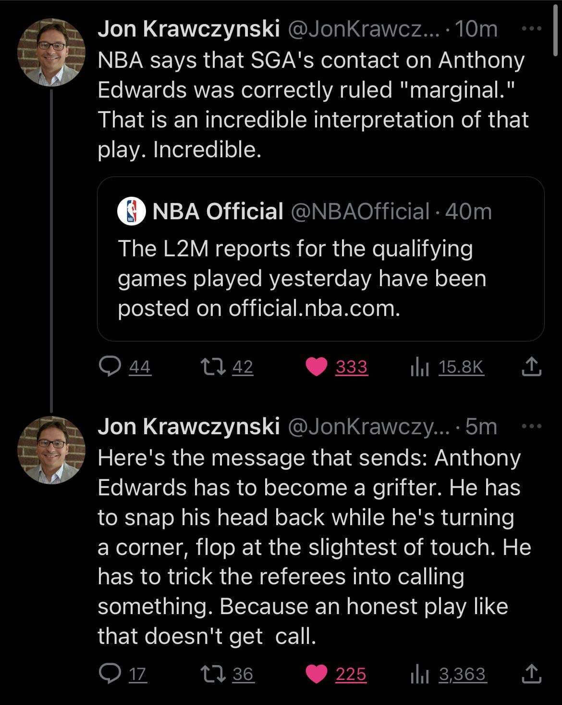
Task: Unlike the second tweet with 225 likes
Action: 316,674
